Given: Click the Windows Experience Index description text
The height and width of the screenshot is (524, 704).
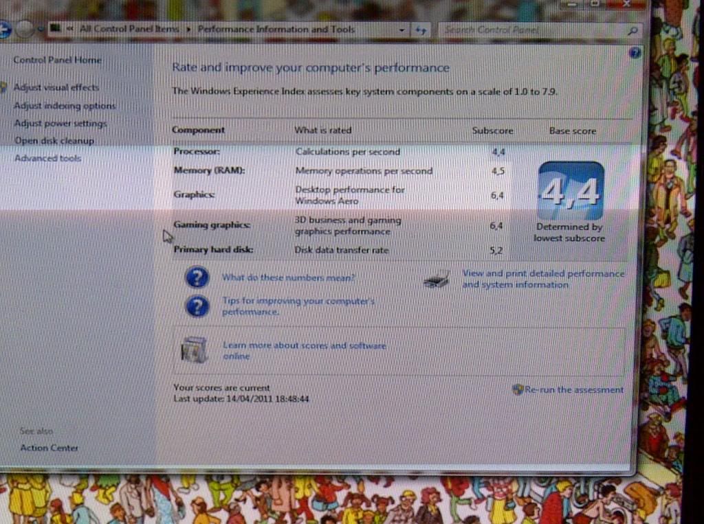Looking at the screenshot, I should click(365, 91).
